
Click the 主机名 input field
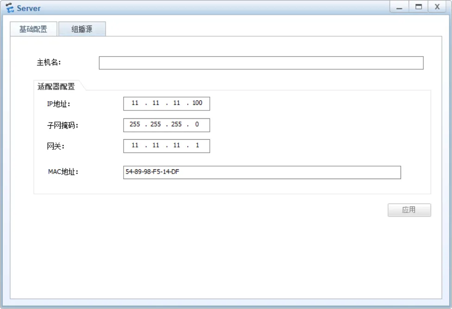tap(261, 63)
